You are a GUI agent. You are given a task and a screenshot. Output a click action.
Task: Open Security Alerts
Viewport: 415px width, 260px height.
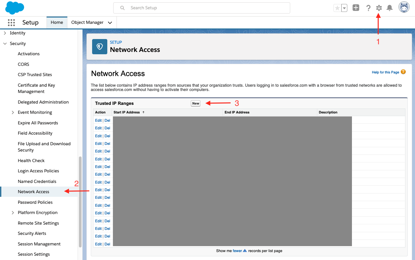(32, 234)
